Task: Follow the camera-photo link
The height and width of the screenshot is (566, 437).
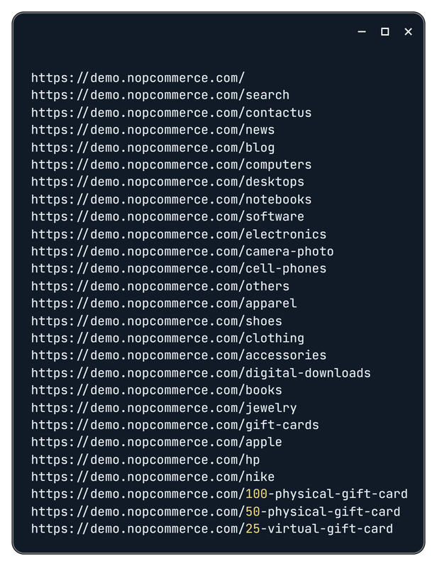Action: tap(182, 251)
